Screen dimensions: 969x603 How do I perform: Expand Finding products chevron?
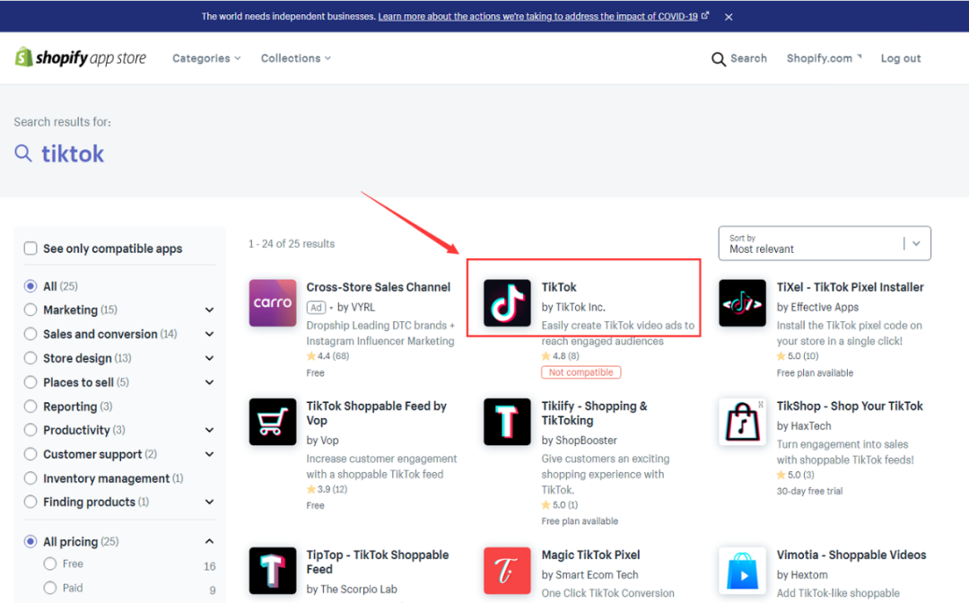209,502
